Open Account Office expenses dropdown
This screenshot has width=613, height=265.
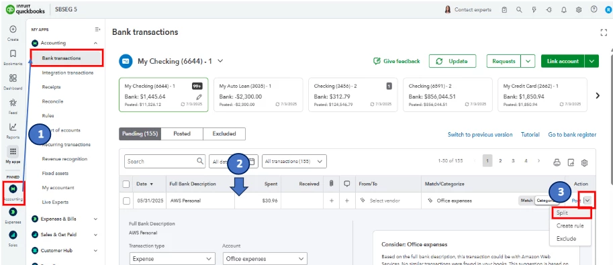click(265, 259)
